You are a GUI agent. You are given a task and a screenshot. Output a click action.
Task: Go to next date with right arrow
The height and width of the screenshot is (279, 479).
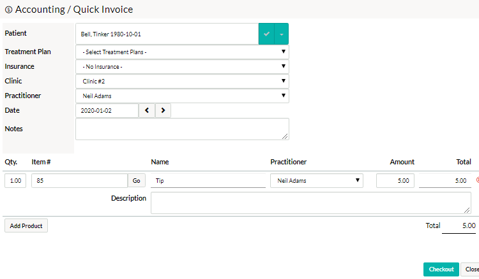tap(163, 111)
